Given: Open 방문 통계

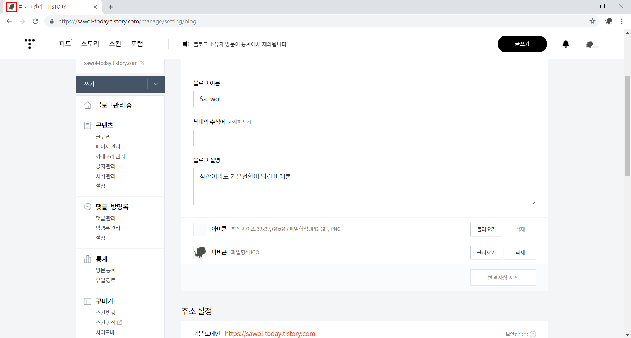Looking at the screenshot, I should pyautogui.click(x=105, y=270).
